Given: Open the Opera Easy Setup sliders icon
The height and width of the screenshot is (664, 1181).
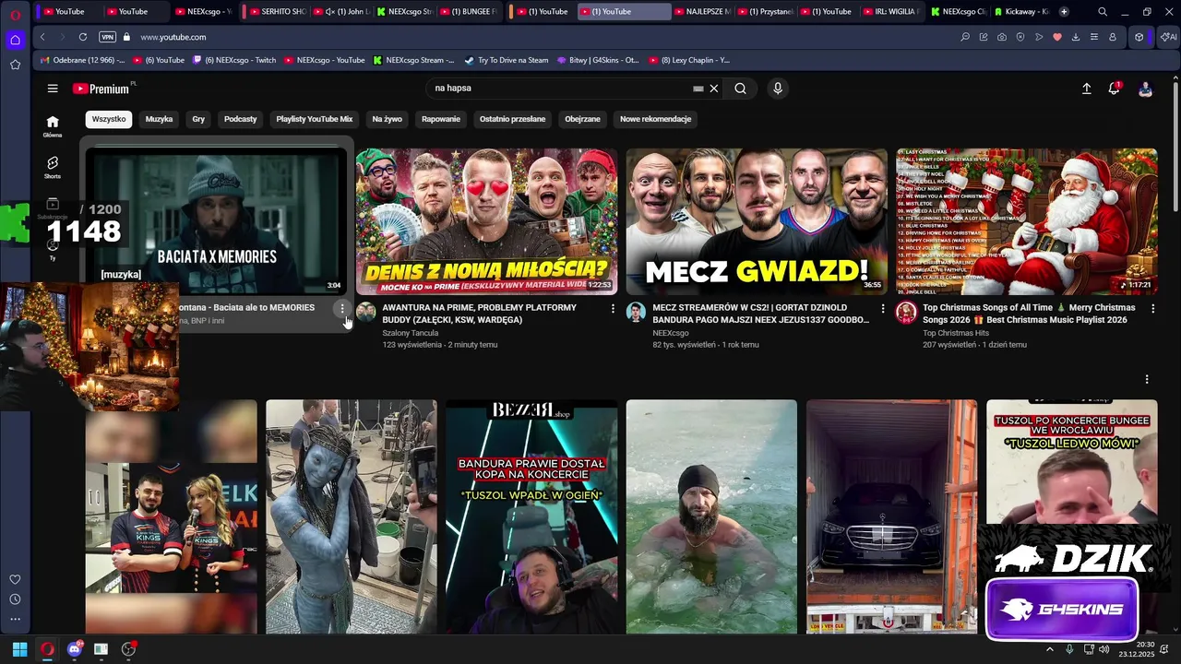Looking at the screenshot, I should (1094, 37).
